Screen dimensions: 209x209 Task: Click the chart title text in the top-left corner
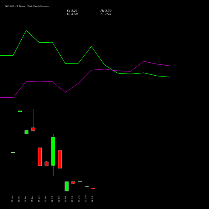click(27, 6)
